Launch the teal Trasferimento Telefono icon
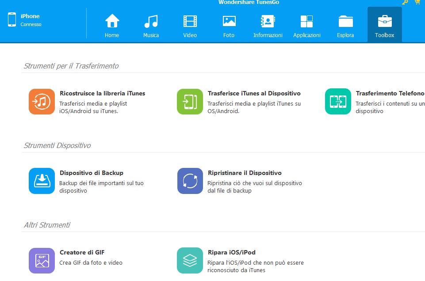The height and width of the screenshot is (281, 425). point(338,102)
